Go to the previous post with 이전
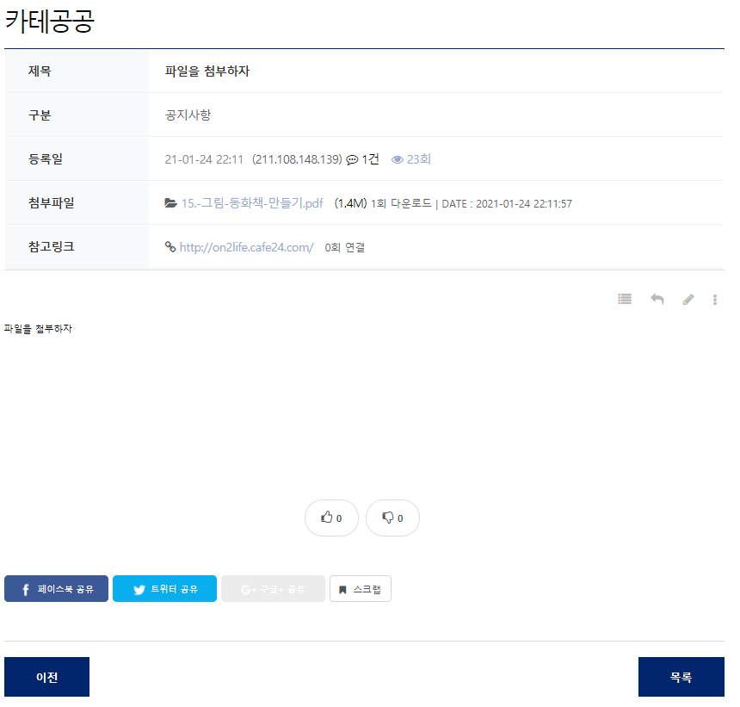This screenshot has width=740, height=707. coord(46,677)
